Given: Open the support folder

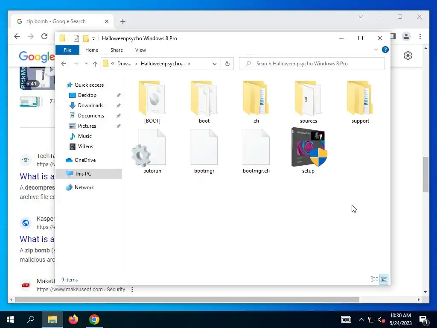Looking at the screenshot, I should (360, 102).
